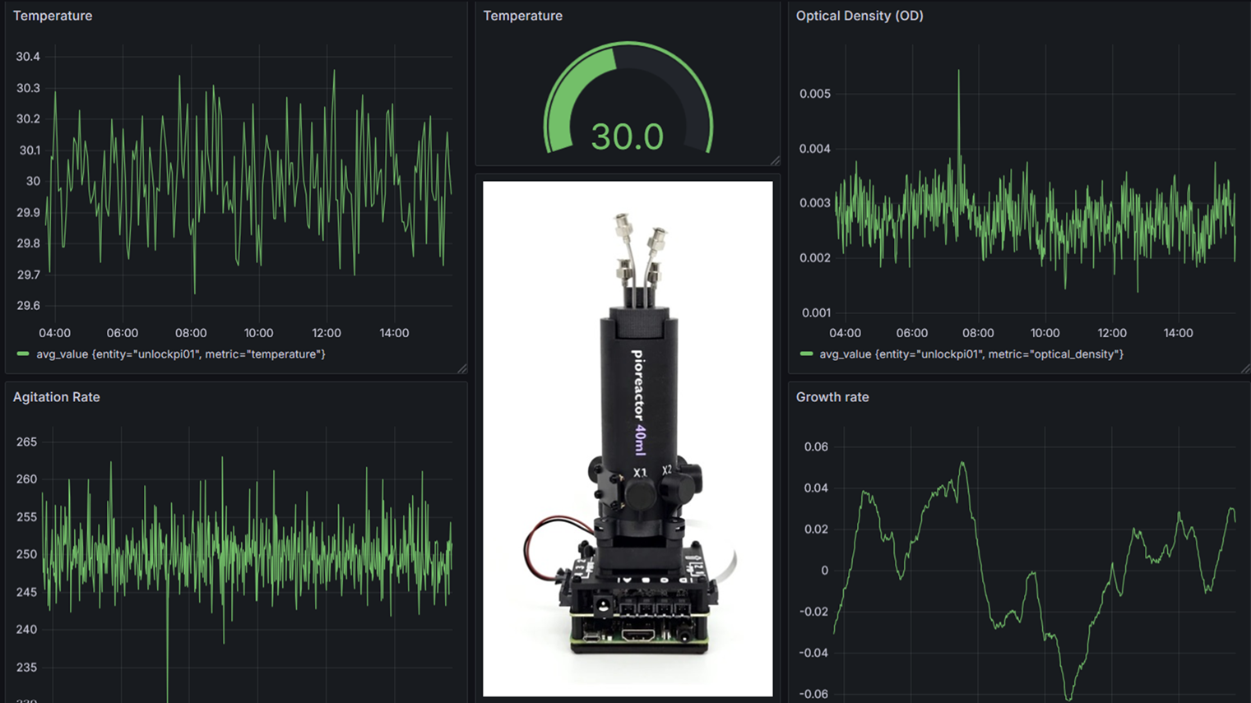Click the Growth rate panel title
The height and width of the screenshot is (703, 1251).
[832, 397]
